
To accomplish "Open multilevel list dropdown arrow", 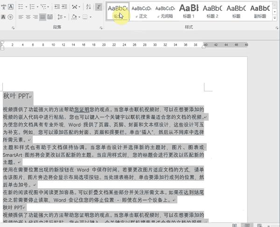I will [49, 7].
